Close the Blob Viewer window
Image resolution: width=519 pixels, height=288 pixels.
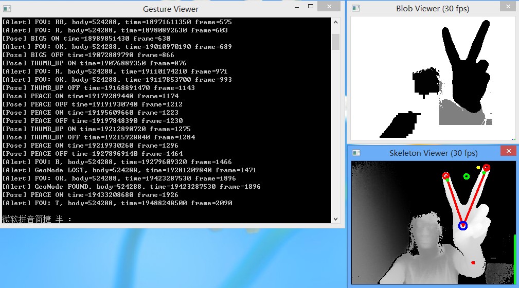pos(508,6)
